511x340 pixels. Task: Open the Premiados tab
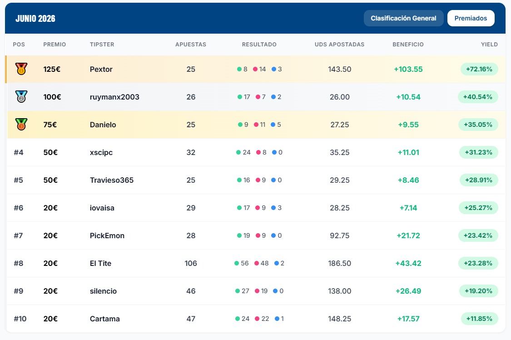click(471, 18)
